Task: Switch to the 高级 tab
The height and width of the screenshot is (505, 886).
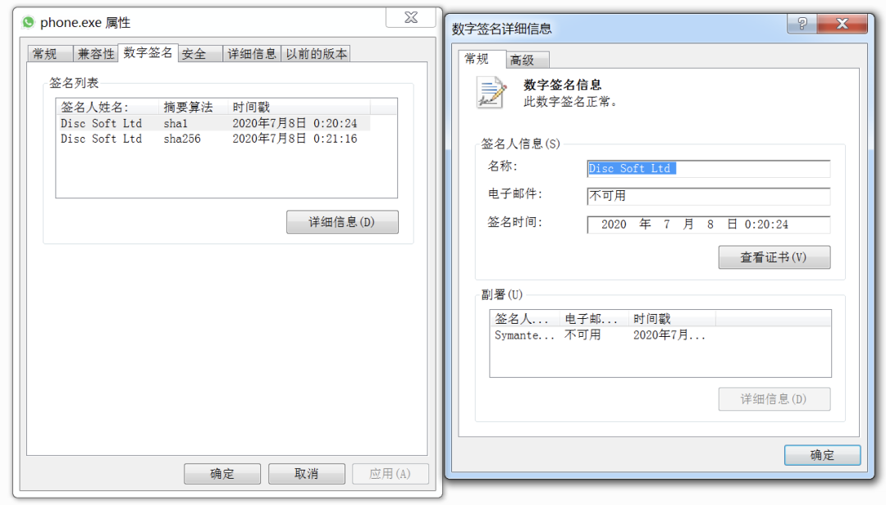Action: coord(527,60)
